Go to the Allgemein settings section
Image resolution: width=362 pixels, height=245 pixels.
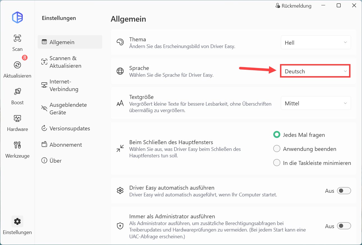pyautogui.click(x=70, y=42)
